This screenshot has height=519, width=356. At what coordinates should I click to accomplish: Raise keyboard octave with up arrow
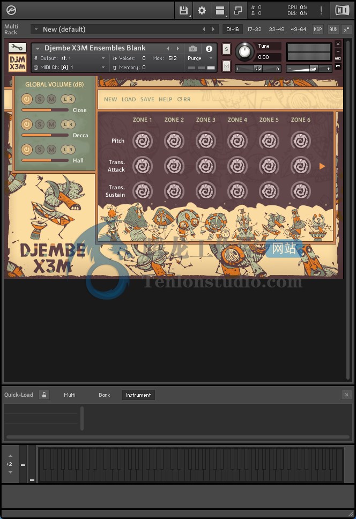point(10,456)
